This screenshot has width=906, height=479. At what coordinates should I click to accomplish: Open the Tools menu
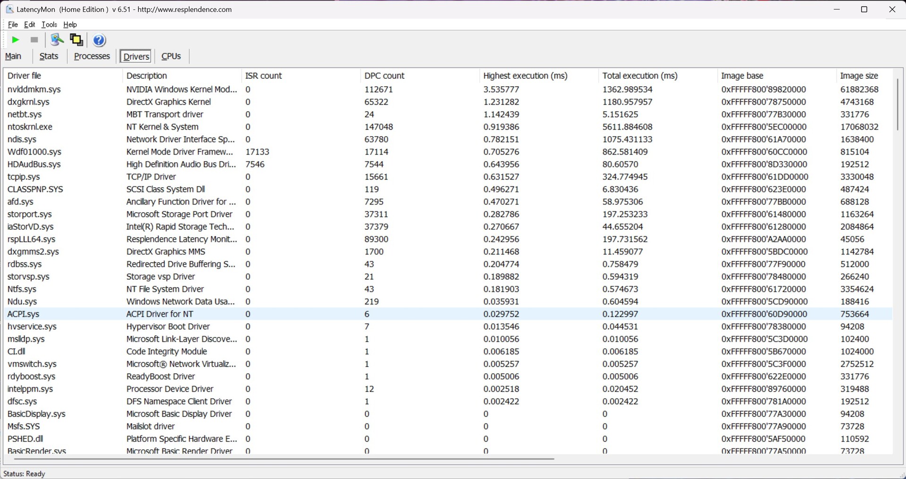(49, 25)
